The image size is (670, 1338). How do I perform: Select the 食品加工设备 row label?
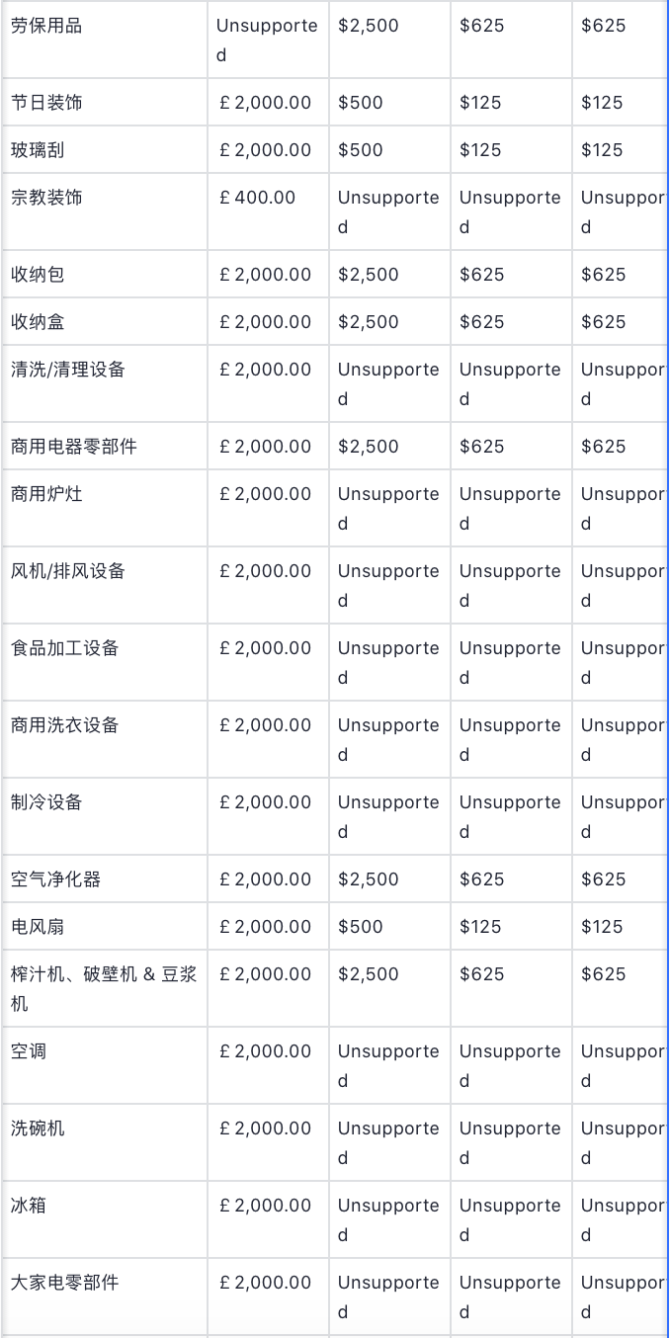(x=64, y=648)
